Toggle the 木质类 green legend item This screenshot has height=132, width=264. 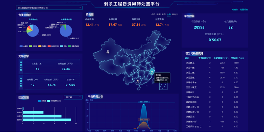click(33, 46)
